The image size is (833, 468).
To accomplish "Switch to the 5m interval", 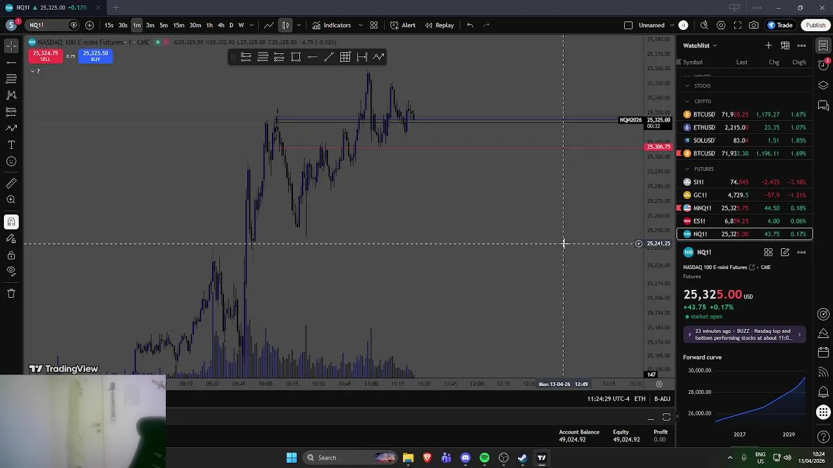I will pos(163,25).
